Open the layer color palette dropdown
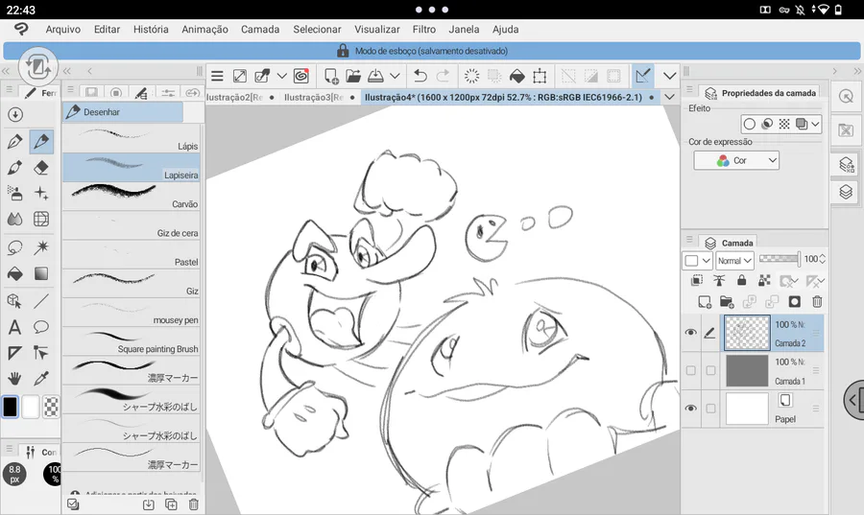Screen dimensions: 864x515 tap(697, 261)
